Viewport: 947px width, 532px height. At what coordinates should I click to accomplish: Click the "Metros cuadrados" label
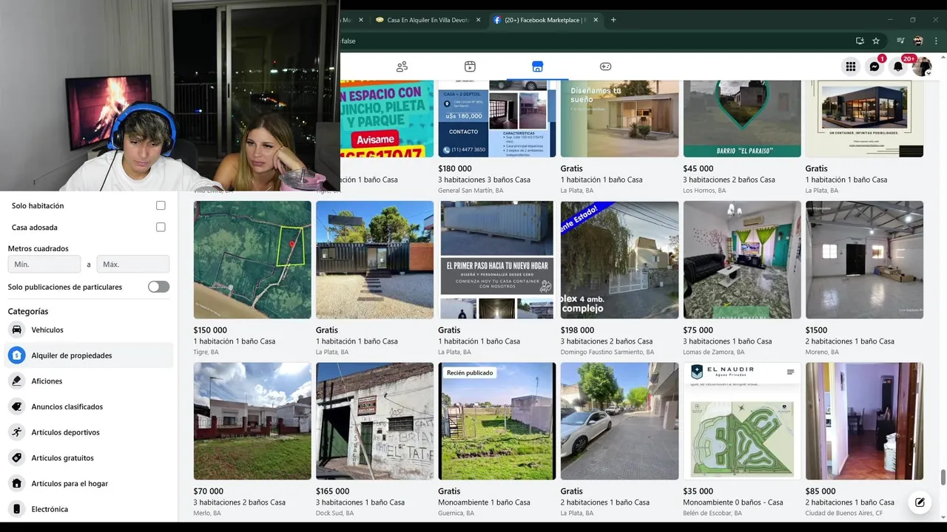click(x=38, y=249)
